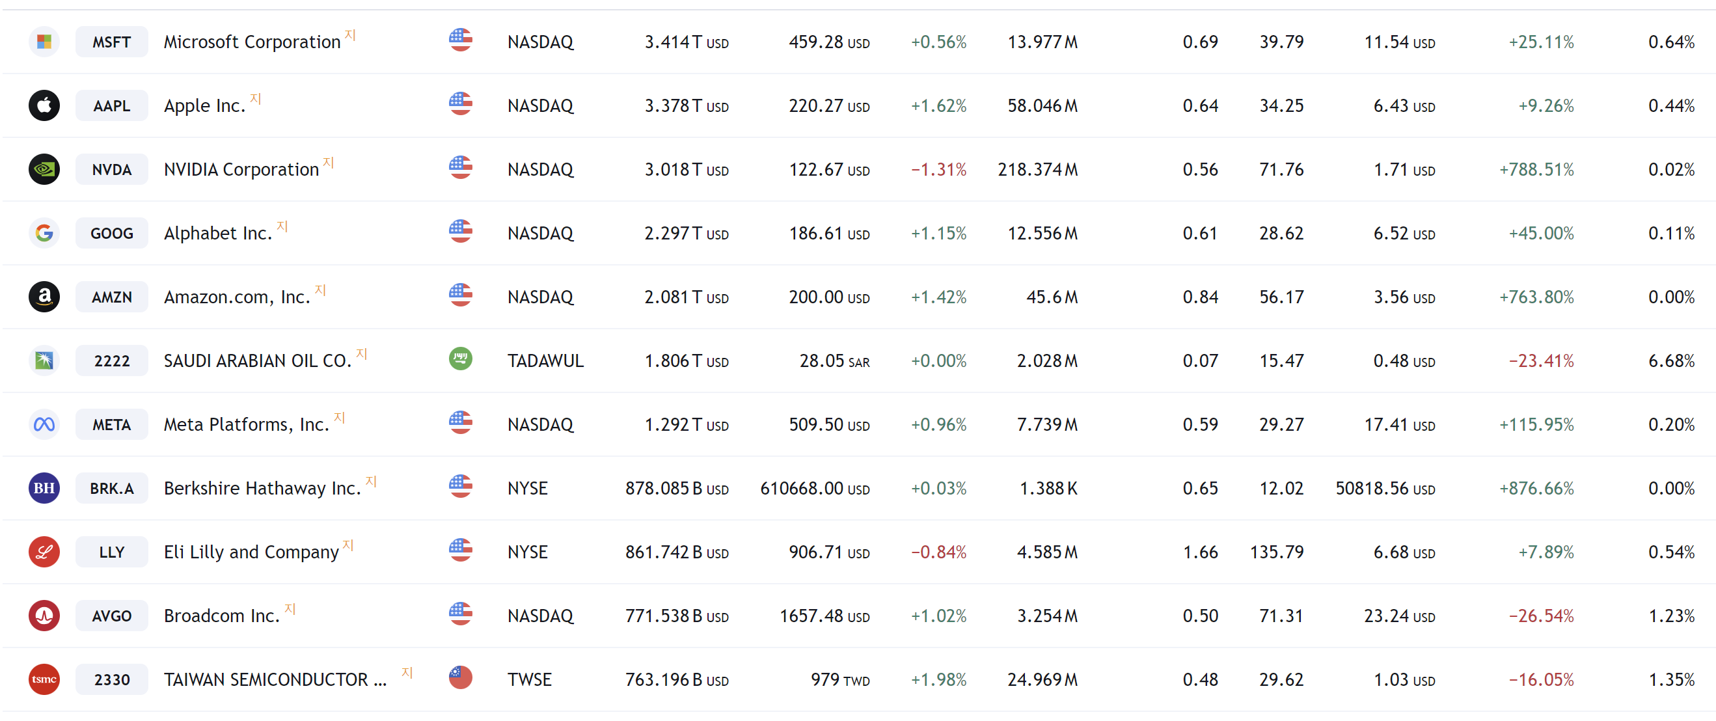This screenshot has height=721, width=1716.
Task: Open Eli Lilly and Company link
Action: tap(251, 552)
